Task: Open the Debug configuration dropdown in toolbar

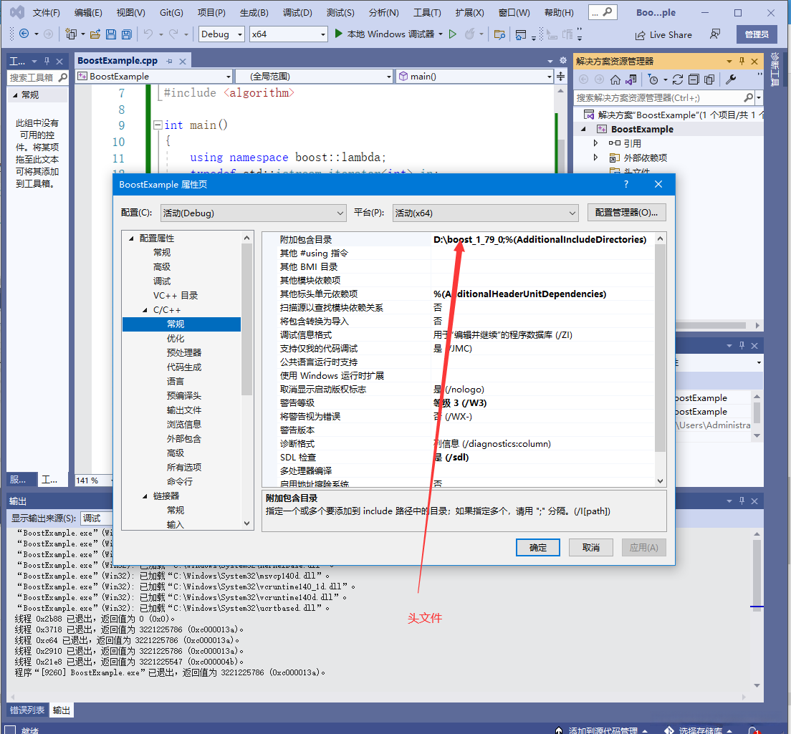Action: 221,34
